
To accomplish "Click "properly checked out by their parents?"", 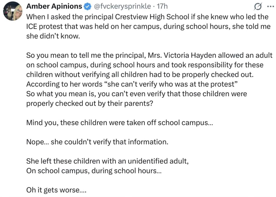I will (89, 104).
